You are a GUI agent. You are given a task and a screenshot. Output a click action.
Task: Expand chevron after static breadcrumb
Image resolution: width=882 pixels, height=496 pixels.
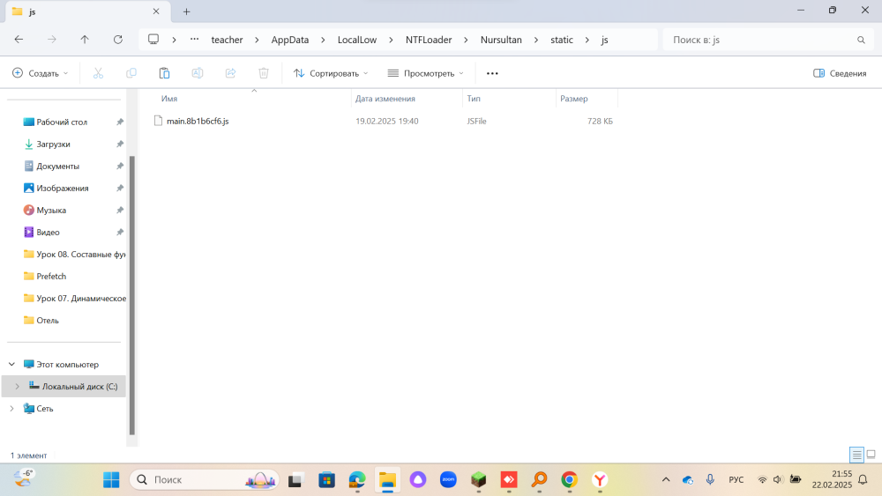click(x=587, y=40)
